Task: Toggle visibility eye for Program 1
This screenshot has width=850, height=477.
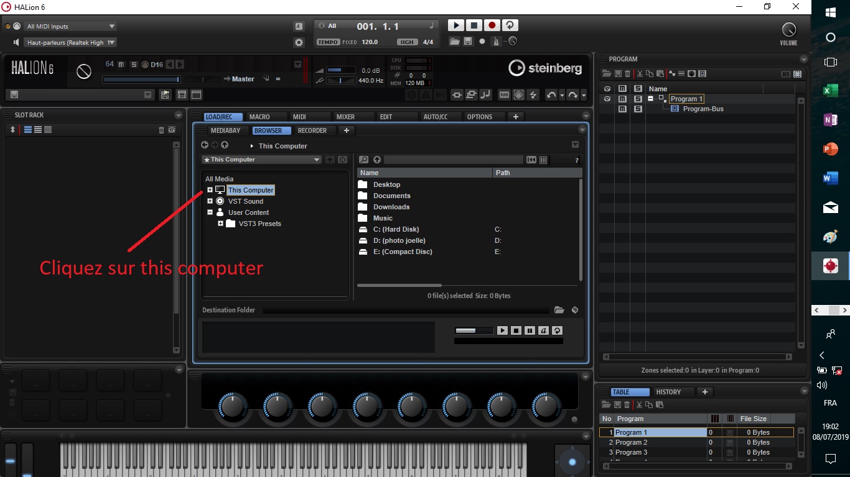Action: pos(607,99)
